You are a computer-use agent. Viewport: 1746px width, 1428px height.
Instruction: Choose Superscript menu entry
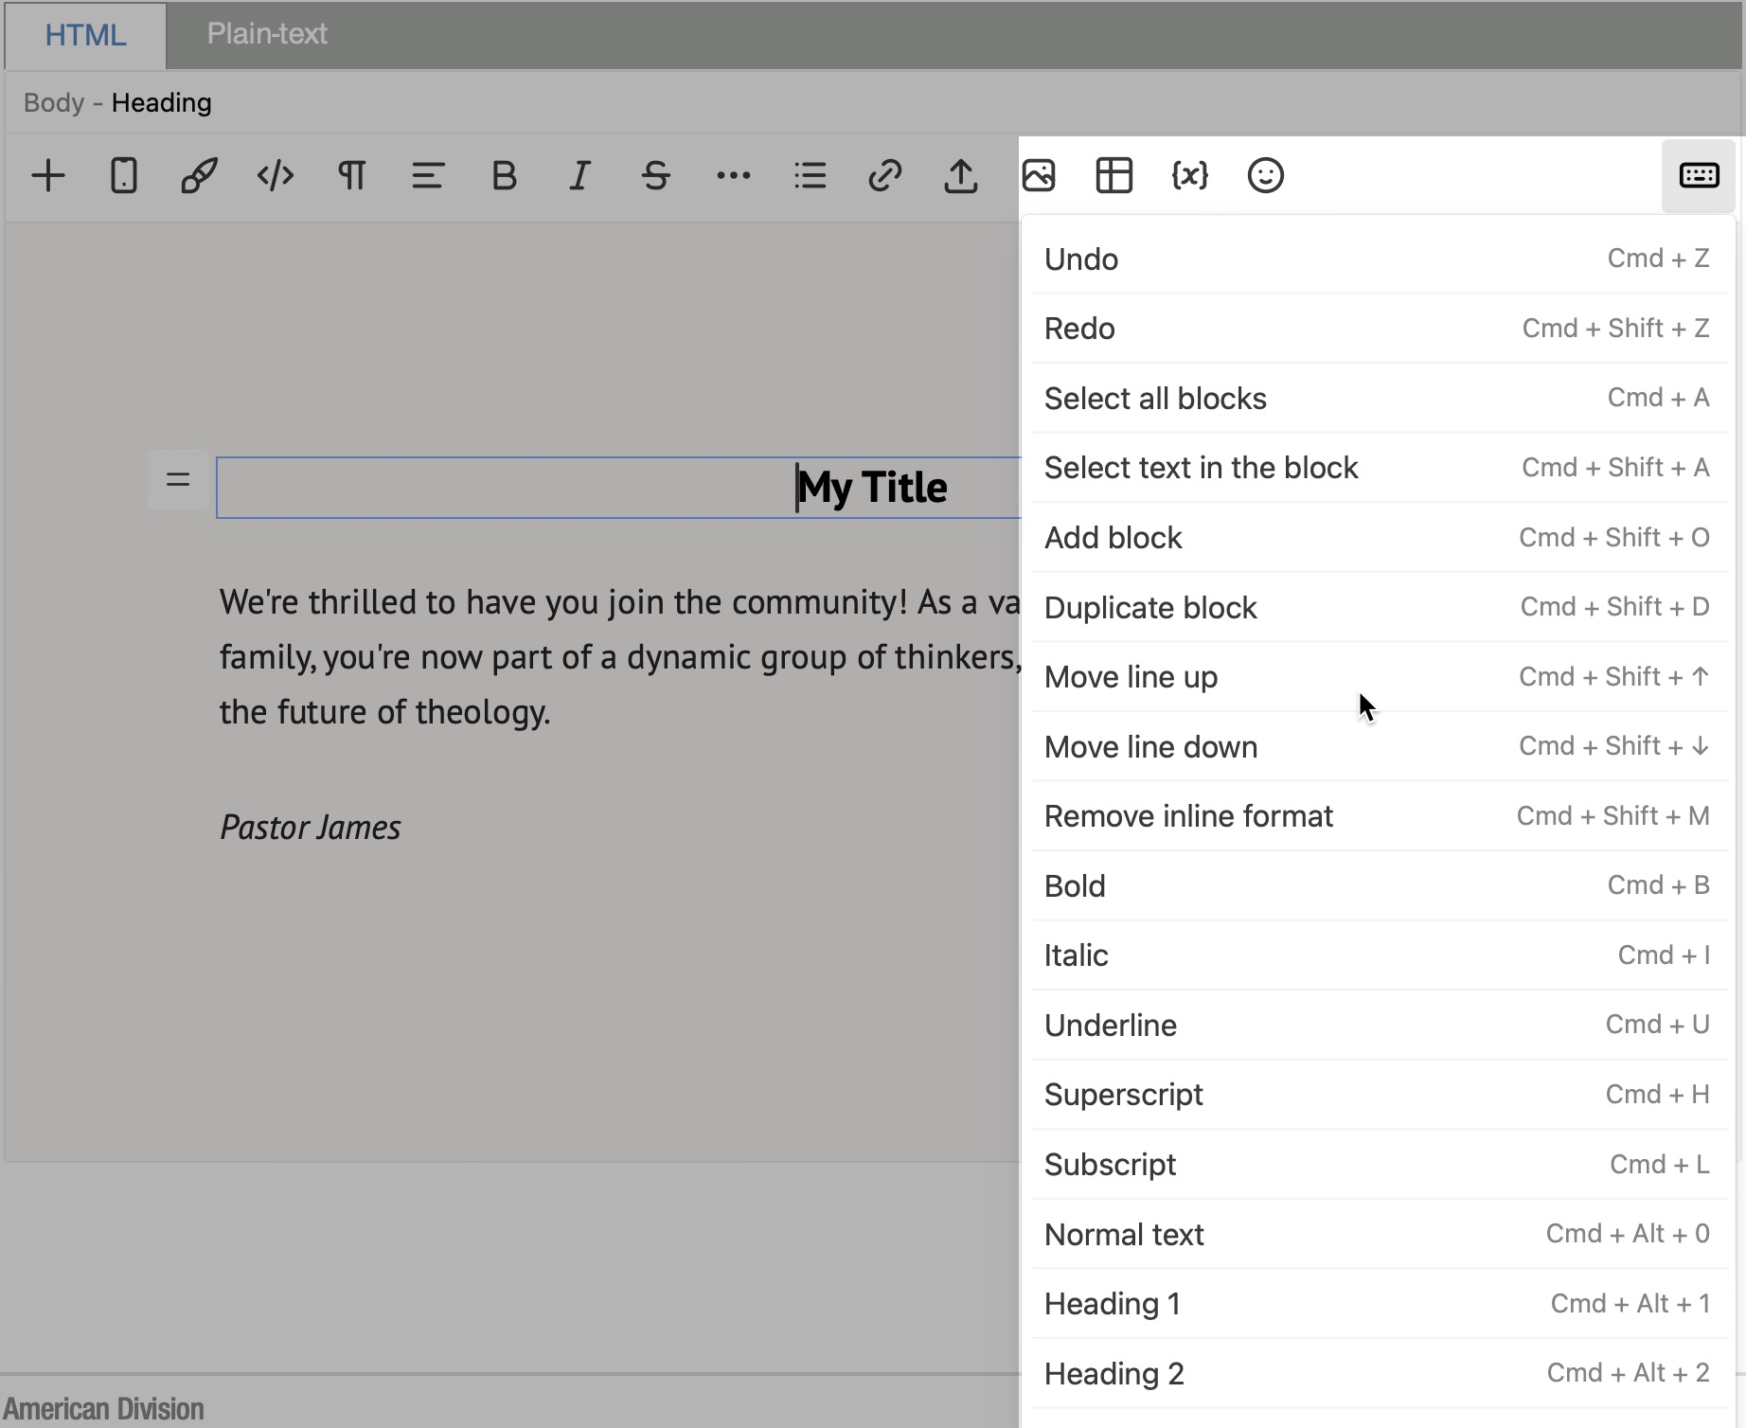1379,1095
